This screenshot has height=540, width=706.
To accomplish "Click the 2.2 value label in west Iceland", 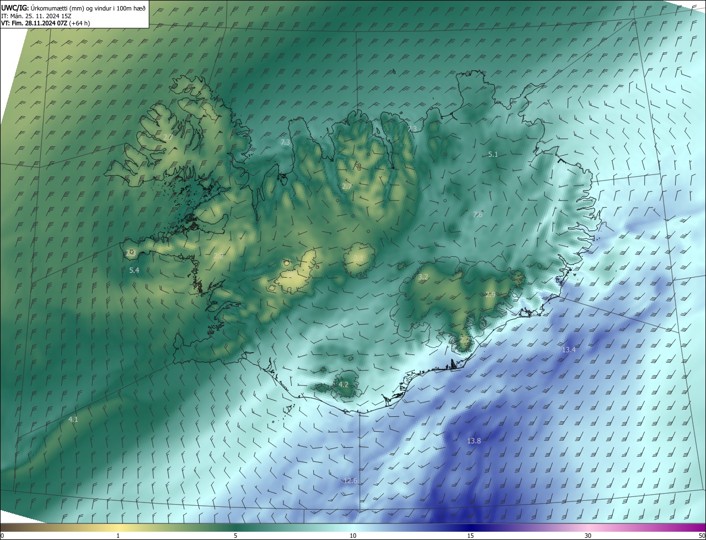I will pyautogui.click(x=218, y=256).
